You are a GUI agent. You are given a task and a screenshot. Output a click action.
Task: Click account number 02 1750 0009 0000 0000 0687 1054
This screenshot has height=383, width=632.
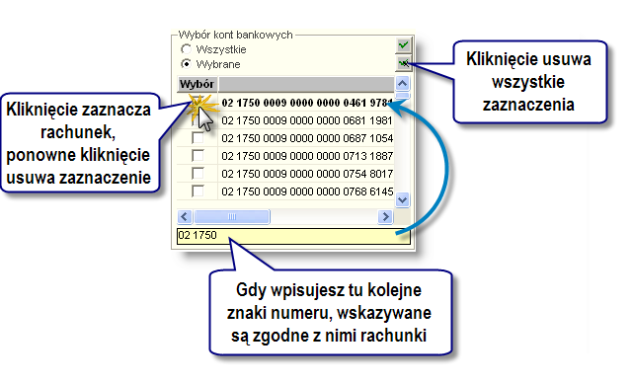[x=307, y=138]
